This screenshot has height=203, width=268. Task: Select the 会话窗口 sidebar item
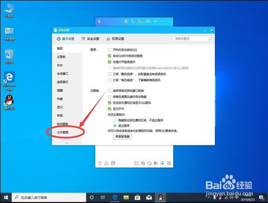67,74
